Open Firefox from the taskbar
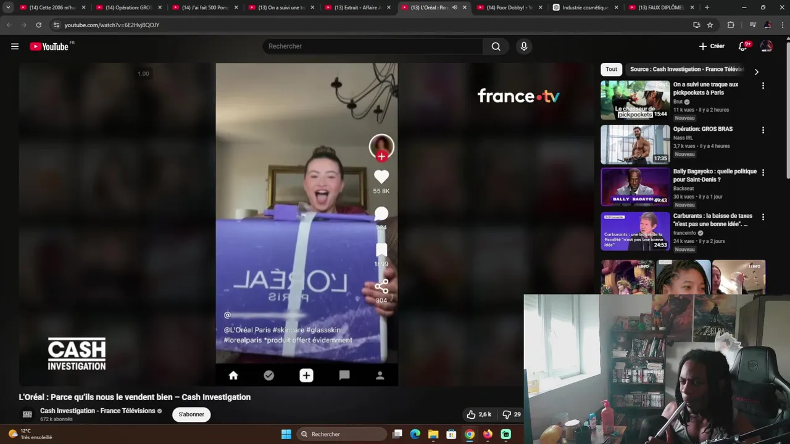 [488, 434]
